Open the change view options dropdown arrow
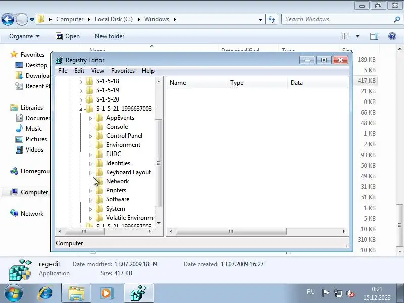Image resolution: width=404 pixels, height=303 pixels. point(357,36)
